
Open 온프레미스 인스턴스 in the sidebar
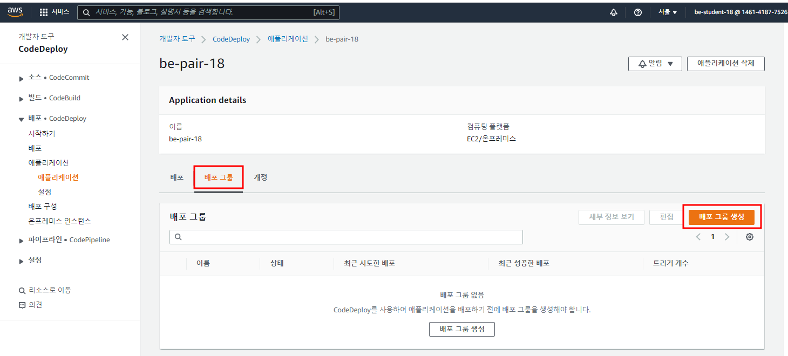[x=59, y=221]
